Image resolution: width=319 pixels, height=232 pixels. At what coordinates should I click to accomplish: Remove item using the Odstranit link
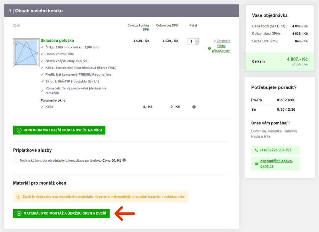223,41
